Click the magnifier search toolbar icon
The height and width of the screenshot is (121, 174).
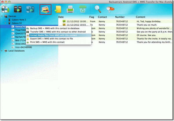pyautogui.click(x=98, y=9)
